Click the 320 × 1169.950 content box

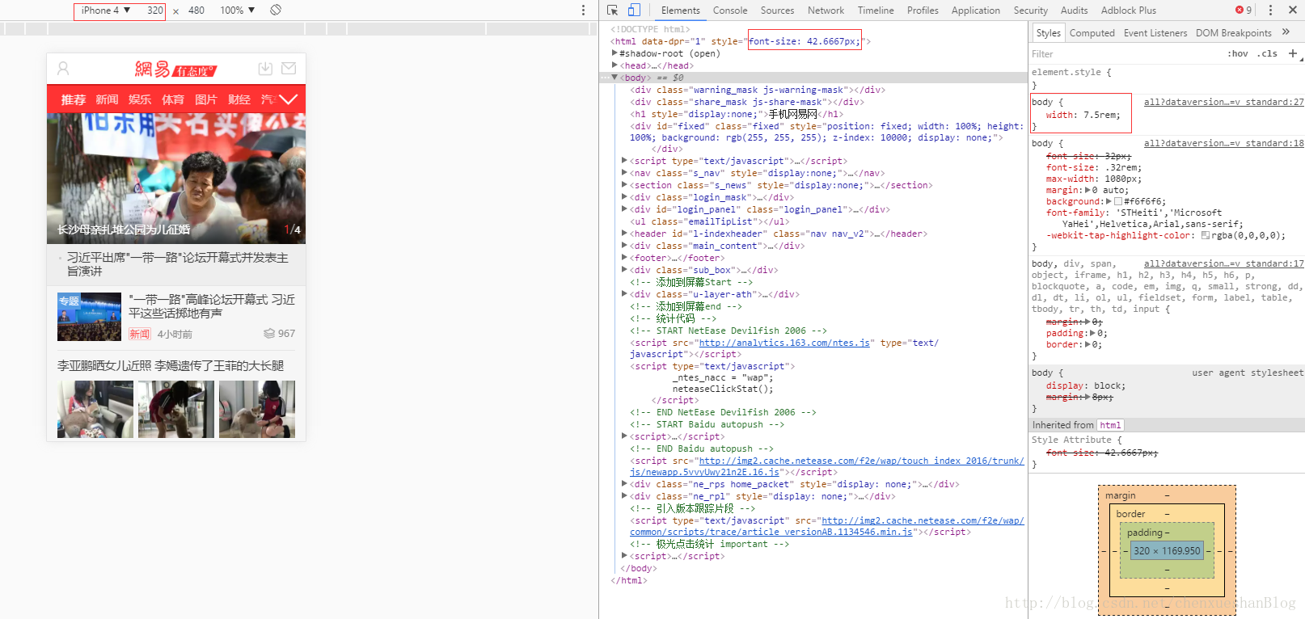[x=1167, y=551]
